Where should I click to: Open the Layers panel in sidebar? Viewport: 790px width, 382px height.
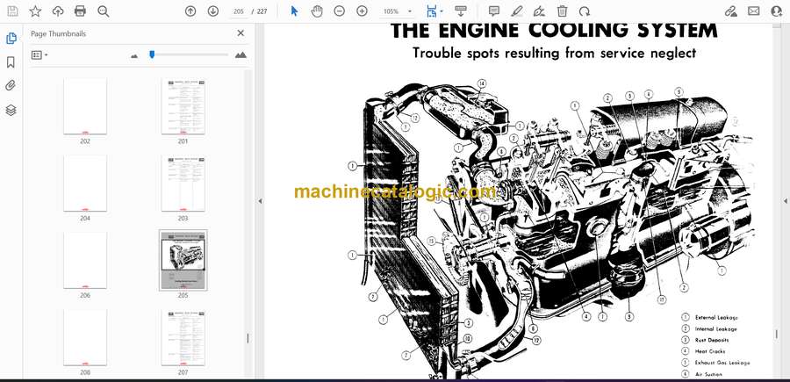coord(11,111)
